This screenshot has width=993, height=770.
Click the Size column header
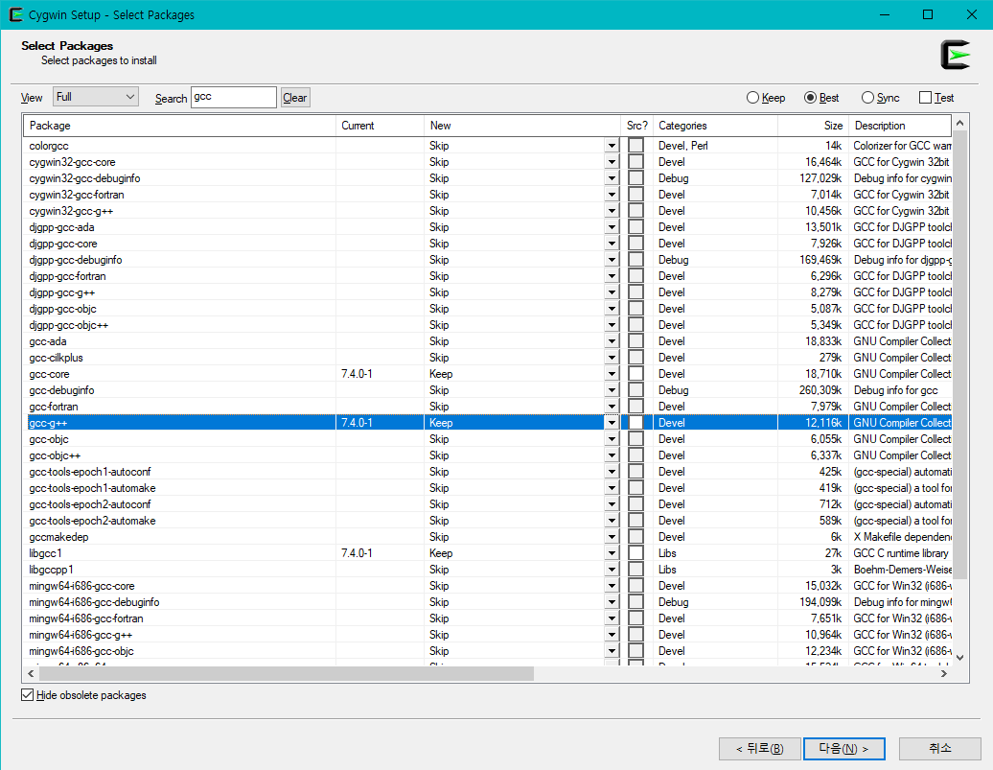813,126
